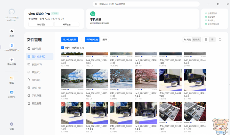Refresh the file list
The image size is (230, 135).
[x=220, y=40]
